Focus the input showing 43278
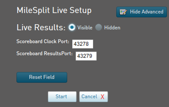This screenshot has width=169, height=107. (83, 44)
